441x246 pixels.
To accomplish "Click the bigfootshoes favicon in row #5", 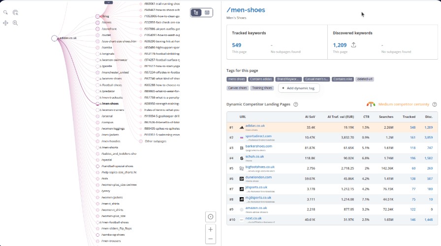I will point(242,168).
